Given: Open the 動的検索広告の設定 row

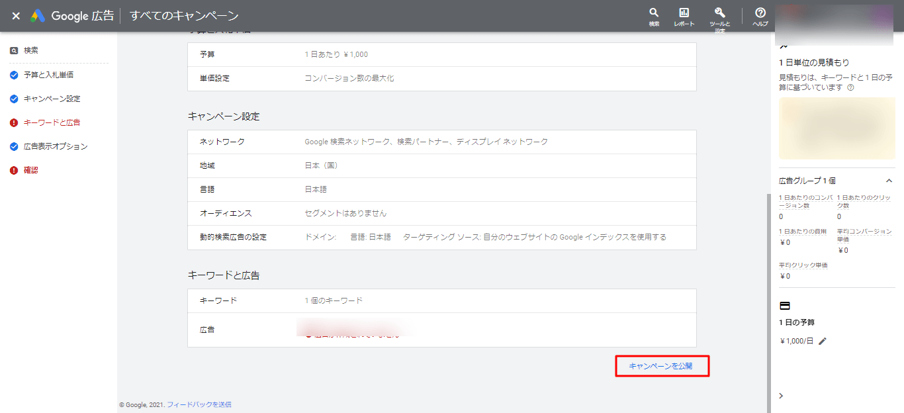Looking at the screenshot, I should pyautogui.click(x=442, y=237).
